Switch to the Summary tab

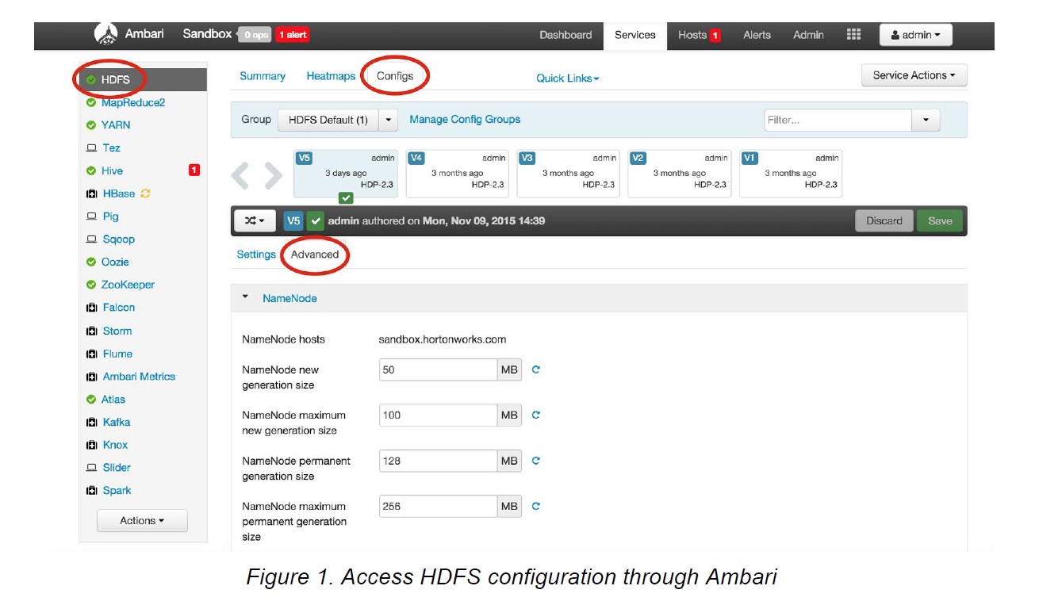[x=263, y=76]
